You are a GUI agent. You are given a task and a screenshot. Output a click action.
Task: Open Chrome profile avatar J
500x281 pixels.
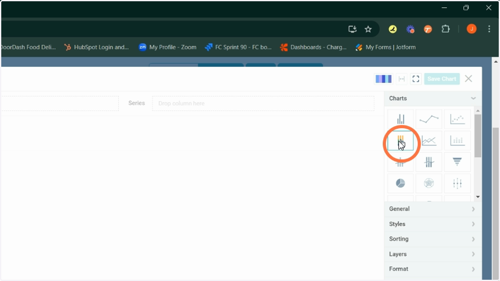pos(471,29)
